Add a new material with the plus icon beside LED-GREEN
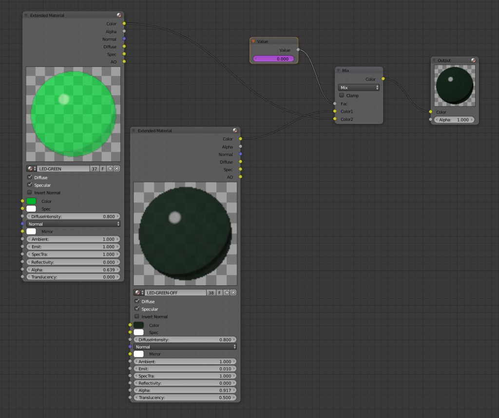The width and height of the screenshot is (499, 418). pyautogui.click(x=110, y=168)
